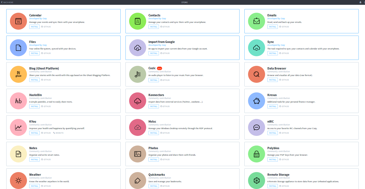The image size is (365, 189).
Task: Install the KYou app
Action: coord(35,133)
